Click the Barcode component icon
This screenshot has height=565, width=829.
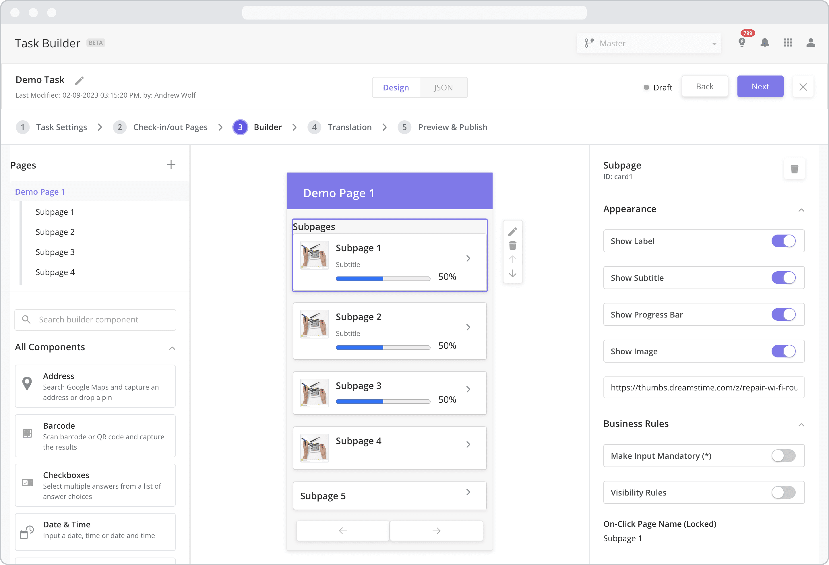click(x=27, y=433)
